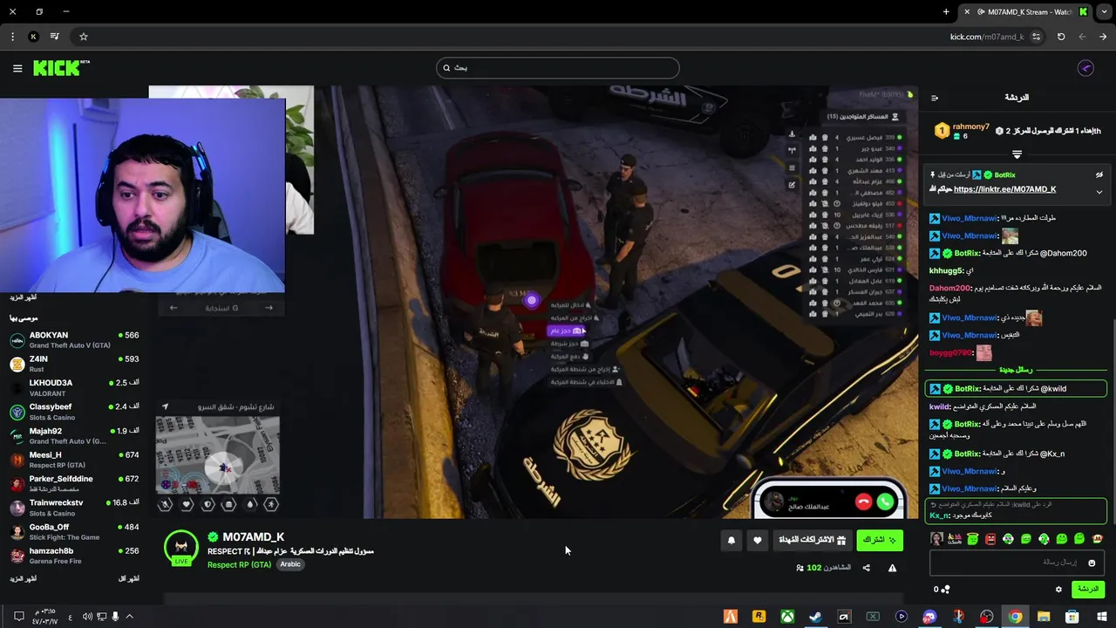1116x628 pixels.
Task: Click Dahom200 username in chat
Action: click(x=950, y=288)
